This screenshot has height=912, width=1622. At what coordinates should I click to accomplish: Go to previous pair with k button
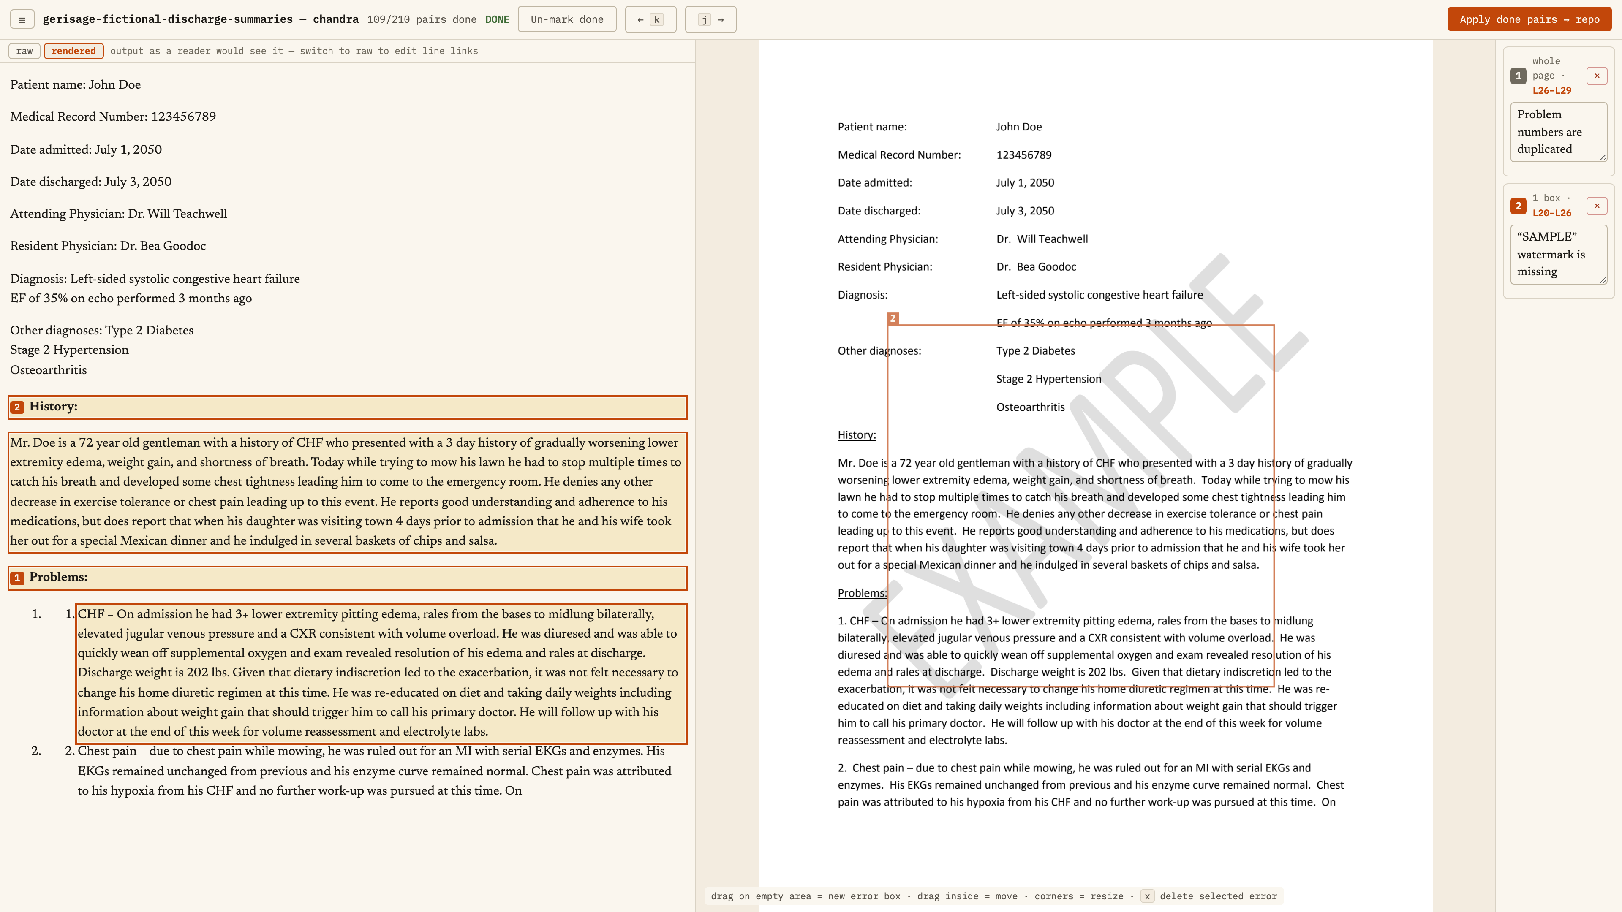(x=650, y=19)
